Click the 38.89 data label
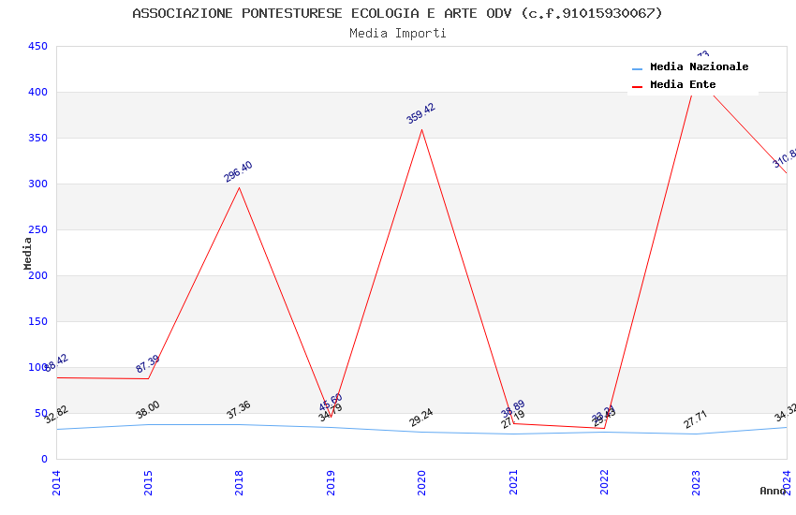Image resolution: width=796 pixels, height=515 pixels. (513, 408)
